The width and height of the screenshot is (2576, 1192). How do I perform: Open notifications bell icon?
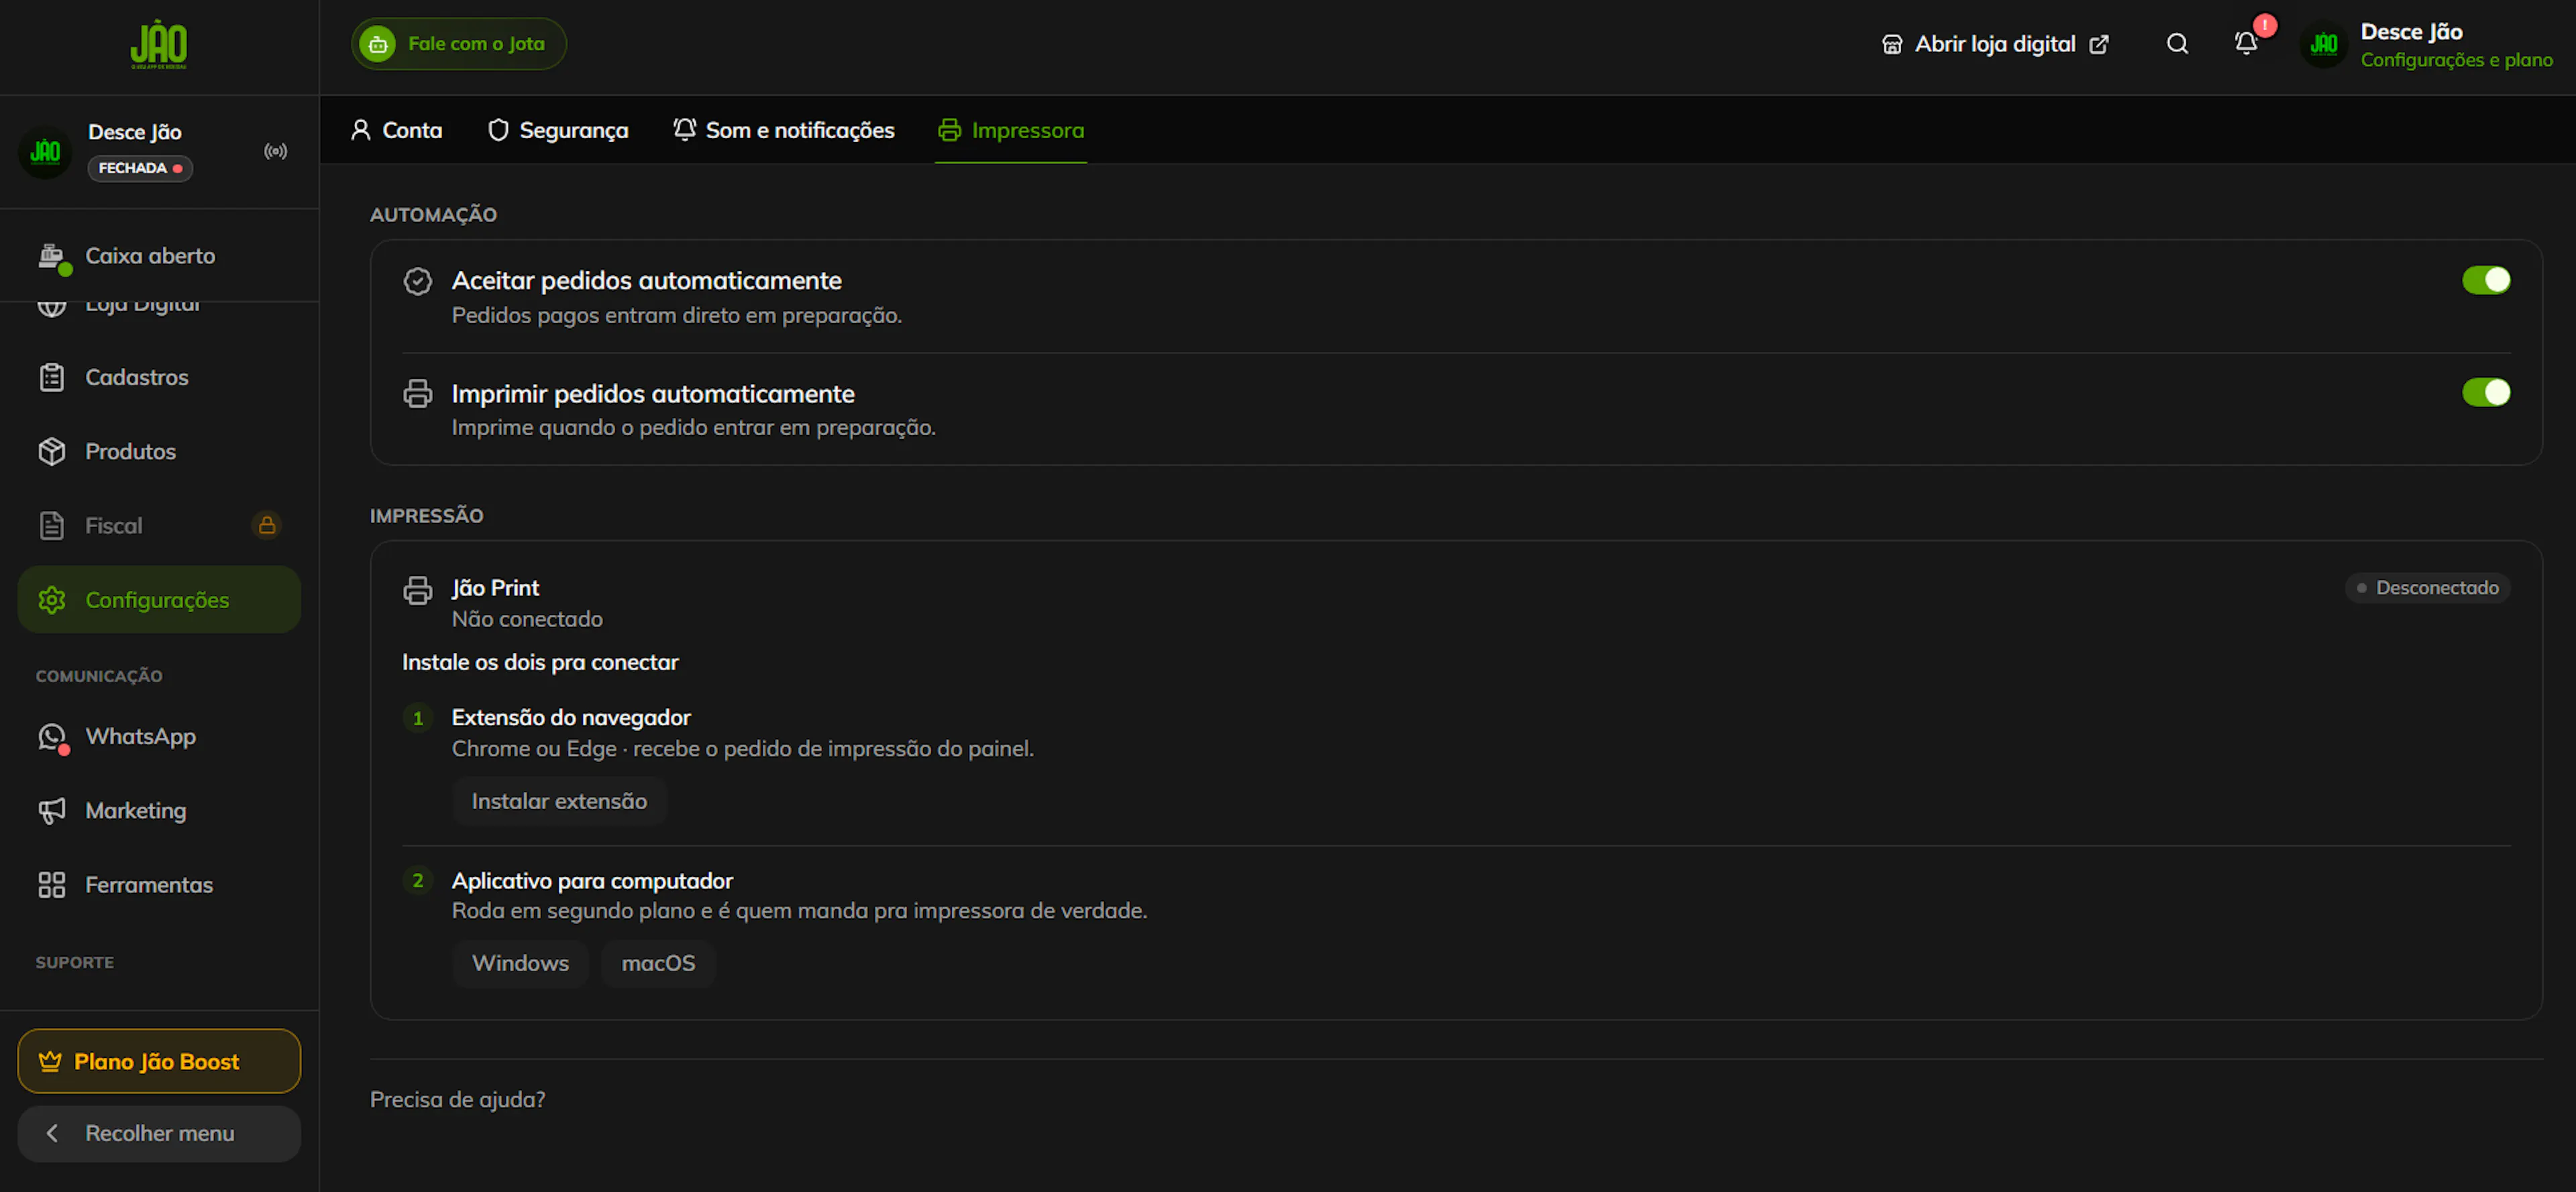click(x=2246, y=43)
